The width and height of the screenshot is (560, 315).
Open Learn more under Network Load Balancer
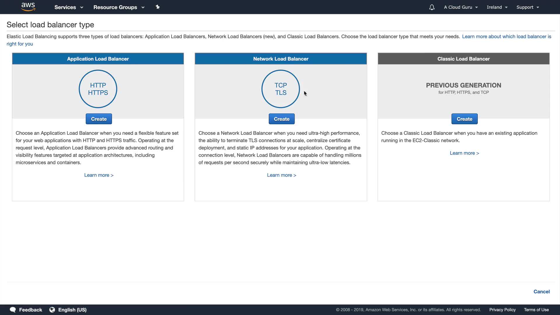click(x=281, y=175)
